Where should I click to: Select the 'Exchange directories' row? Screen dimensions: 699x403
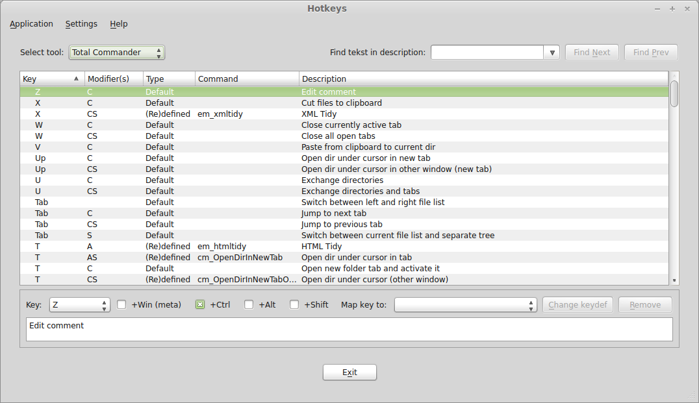point(344,180)
